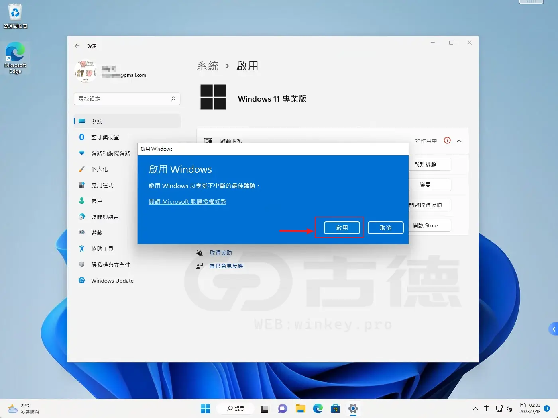558x418 pixels.
Task: Show hidden tray icons chevron
Action: (475, 408)
